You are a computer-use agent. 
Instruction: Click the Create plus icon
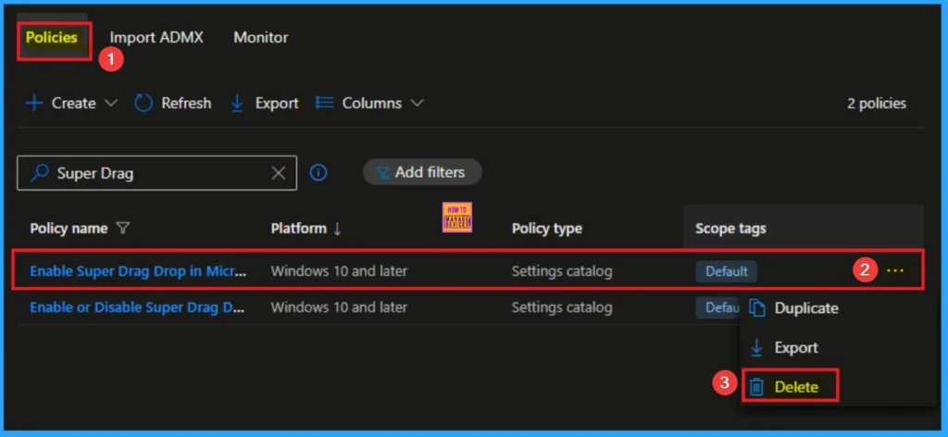tap(34, 104)
